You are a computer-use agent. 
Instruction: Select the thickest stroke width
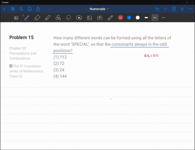146,18
